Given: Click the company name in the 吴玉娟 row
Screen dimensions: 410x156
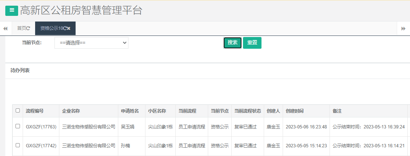Looking at the screenshot, I should (x=89, y=127).
